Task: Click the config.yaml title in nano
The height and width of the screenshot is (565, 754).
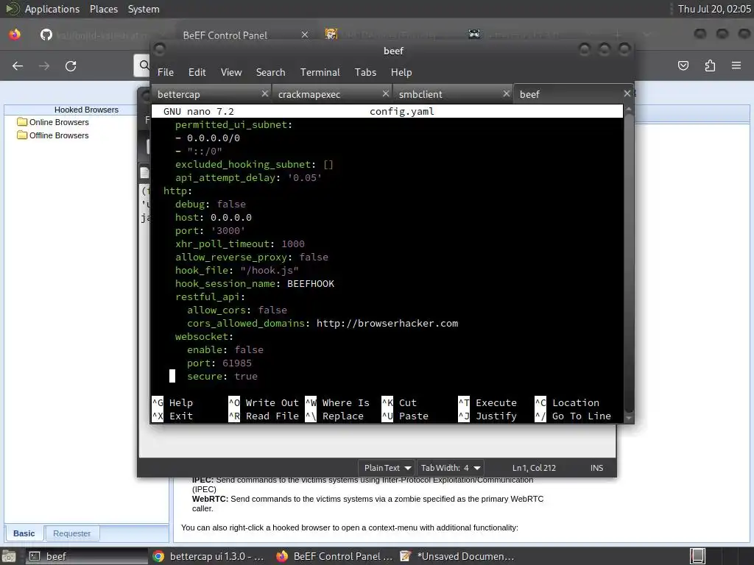Action: tap(401, 112)
